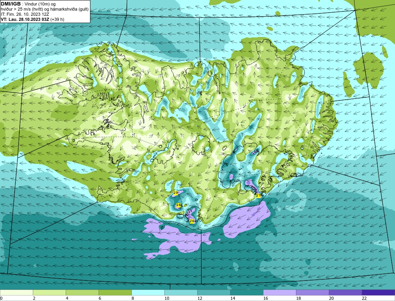Image resolution: width=395 pixels, height=301 pixels.
Task: Click the yellow 29 gust marker
Action: pos(176,193)
